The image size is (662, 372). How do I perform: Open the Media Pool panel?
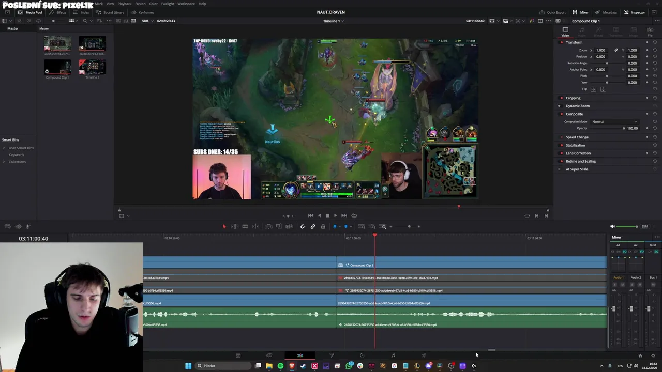click(30, 12)
